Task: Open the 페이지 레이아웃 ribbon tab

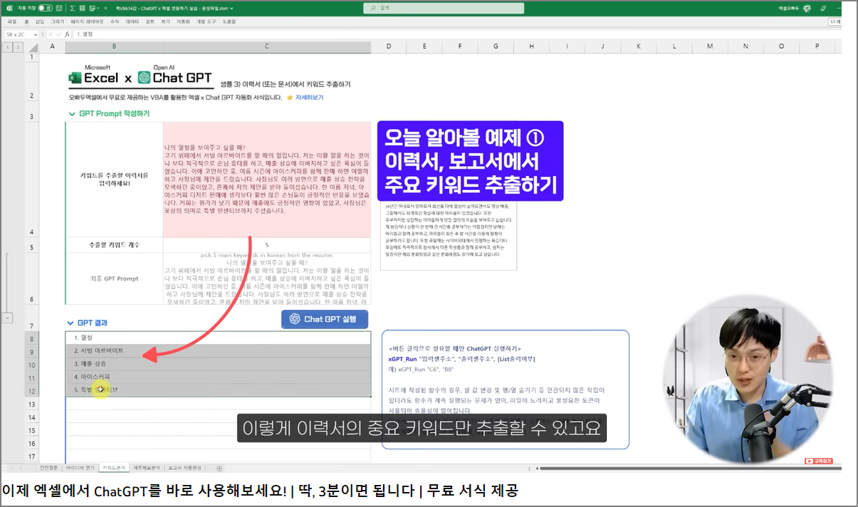Action: tap(87, 21)
